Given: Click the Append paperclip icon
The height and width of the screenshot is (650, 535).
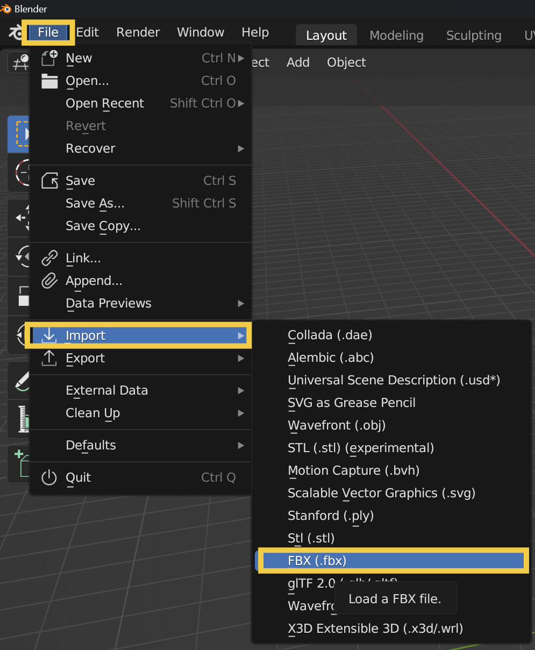Looking at the screenshot, I should click(49, 281).
